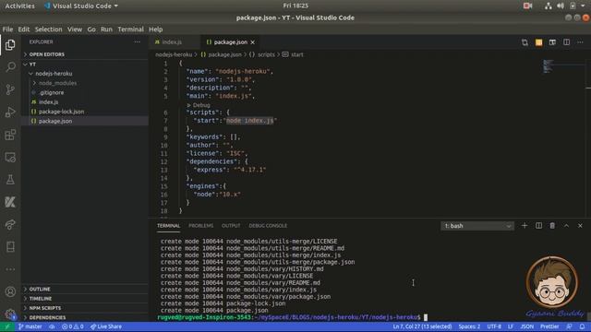Viewport: 591px width, 332px height.
Task: Open the Visual Studio Code app menu
Action: (81, 6)
